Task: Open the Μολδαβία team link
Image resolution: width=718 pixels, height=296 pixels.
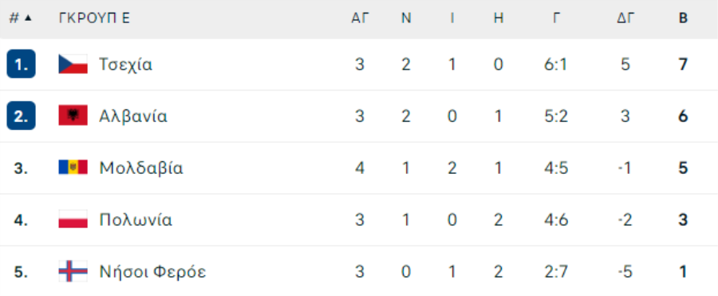Action: (141, 168)
